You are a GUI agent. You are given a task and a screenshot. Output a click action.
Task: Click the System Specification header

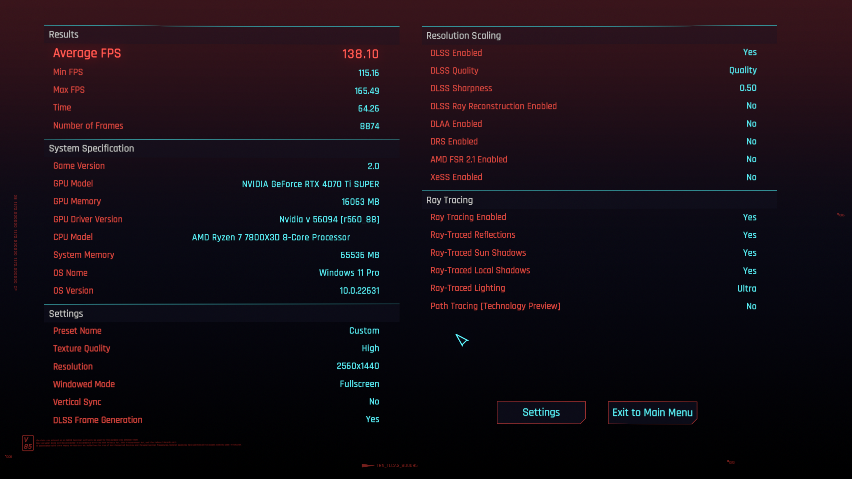coord(91,148)
